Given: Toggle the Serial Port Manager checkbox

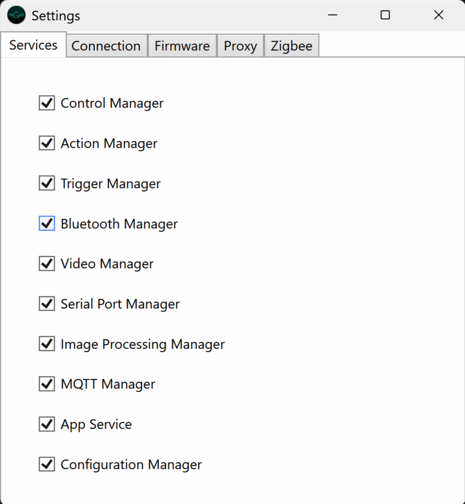Looking at the screenshot, I should pyautogui.click(x=47, y=304).
